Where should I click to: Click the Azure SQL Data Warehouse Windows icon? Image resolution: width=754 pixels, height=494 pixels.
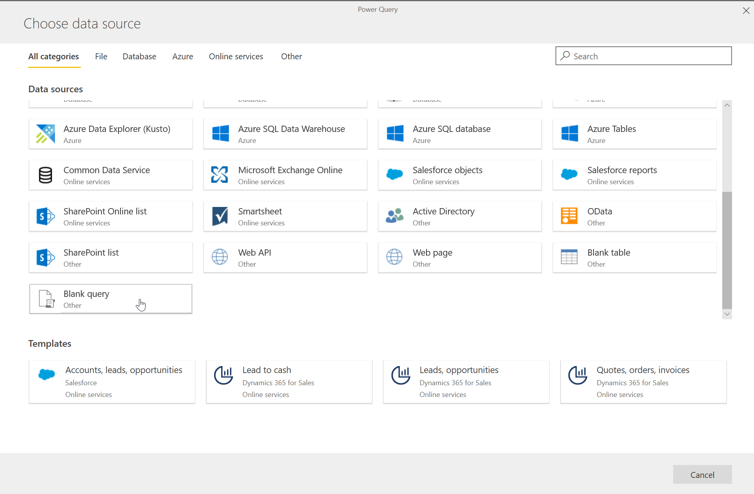point(220,134)
